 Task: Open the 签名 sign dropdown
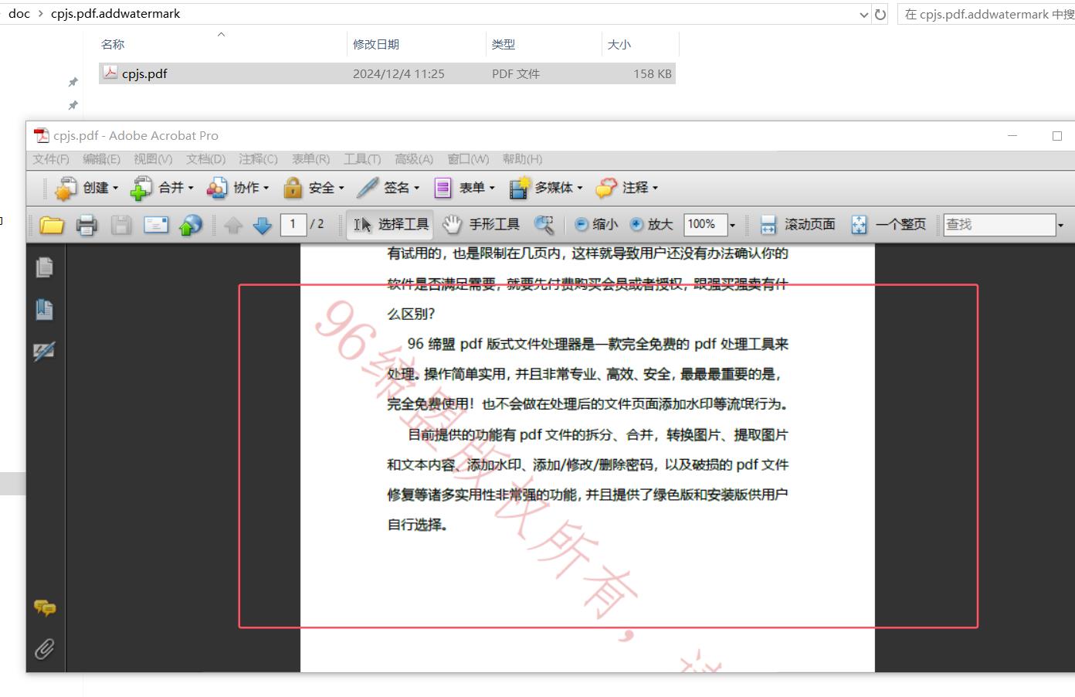tap(388, 188)
